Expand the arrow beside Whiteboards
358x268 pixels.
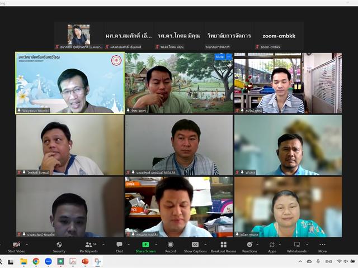click(307, 245)
